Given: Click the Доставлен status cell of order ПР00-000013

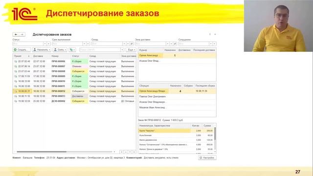Looking at the screenshot, I should tap(79, 96).
